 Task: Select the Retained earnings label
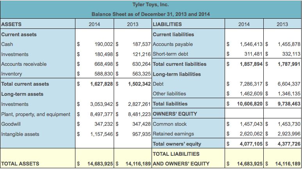pos(173,134)
